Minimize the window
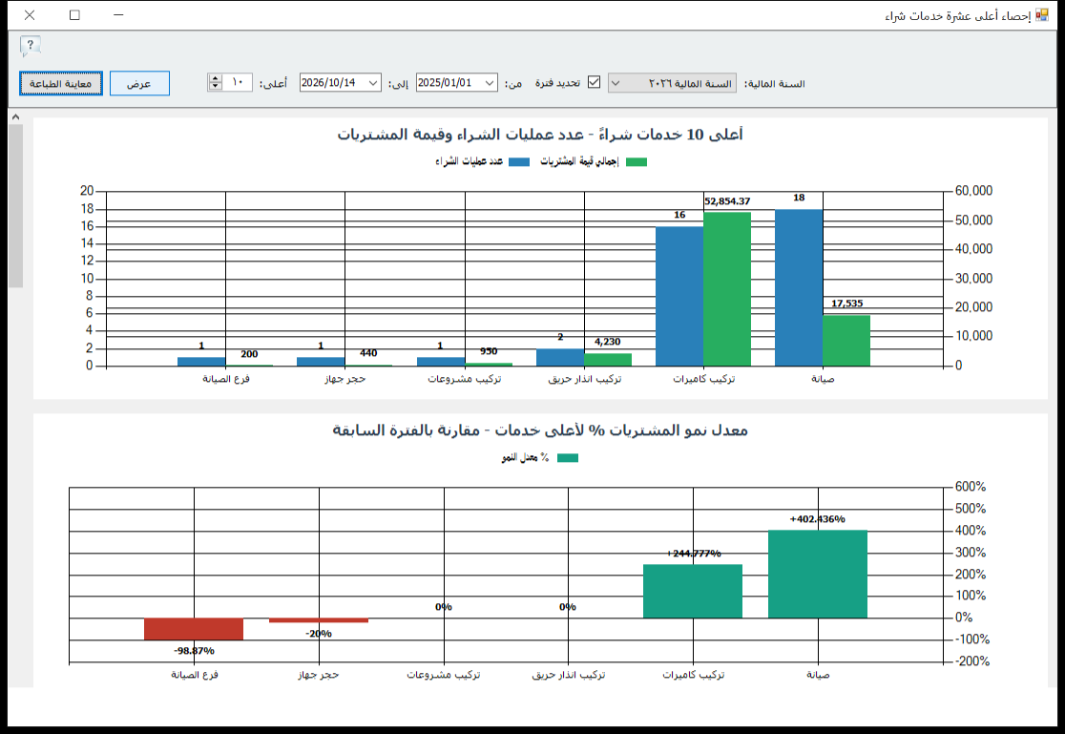 pos(119,15)
